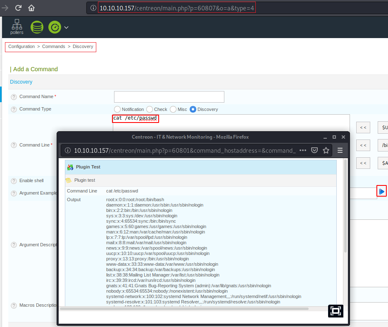Click the popup window's address URL
This screenshot has height=327, width=388.
(x=185, y=151)
